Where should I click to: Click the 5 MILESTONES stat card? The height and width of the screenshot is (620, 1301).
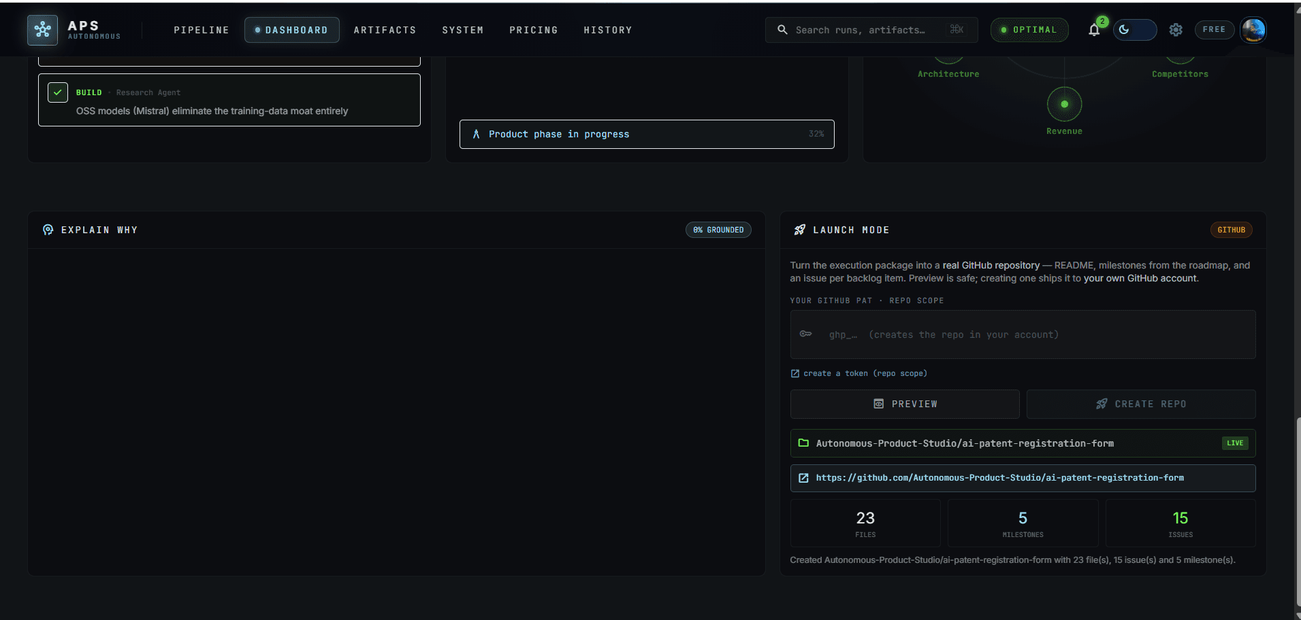click(1023, 523)
